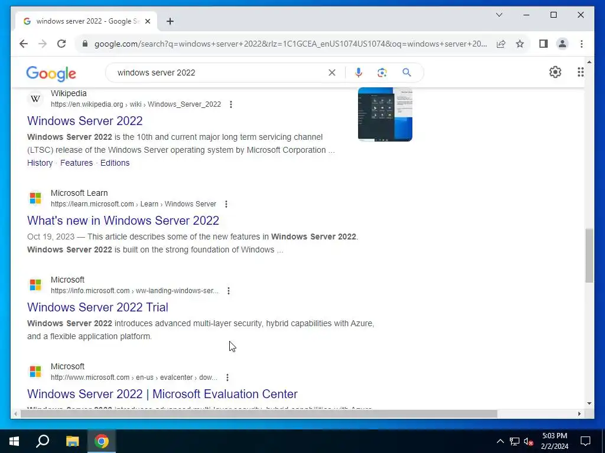
Task: Open Google quick settings gear
Action: [555, 72]
